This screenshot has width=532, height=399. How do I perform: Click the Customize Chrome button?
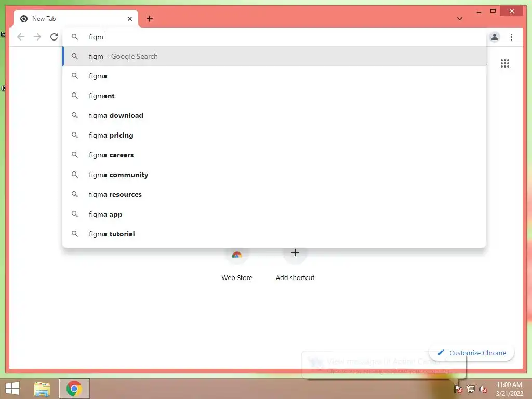[472, 353]
